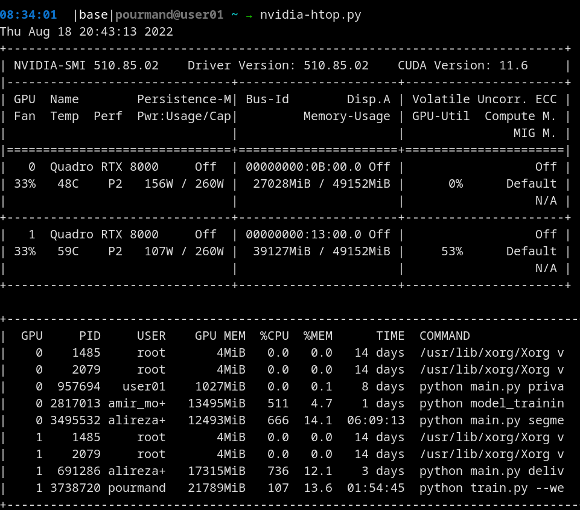Select the base environment label in prompt

pyautogui.click(x=93, y=15)
